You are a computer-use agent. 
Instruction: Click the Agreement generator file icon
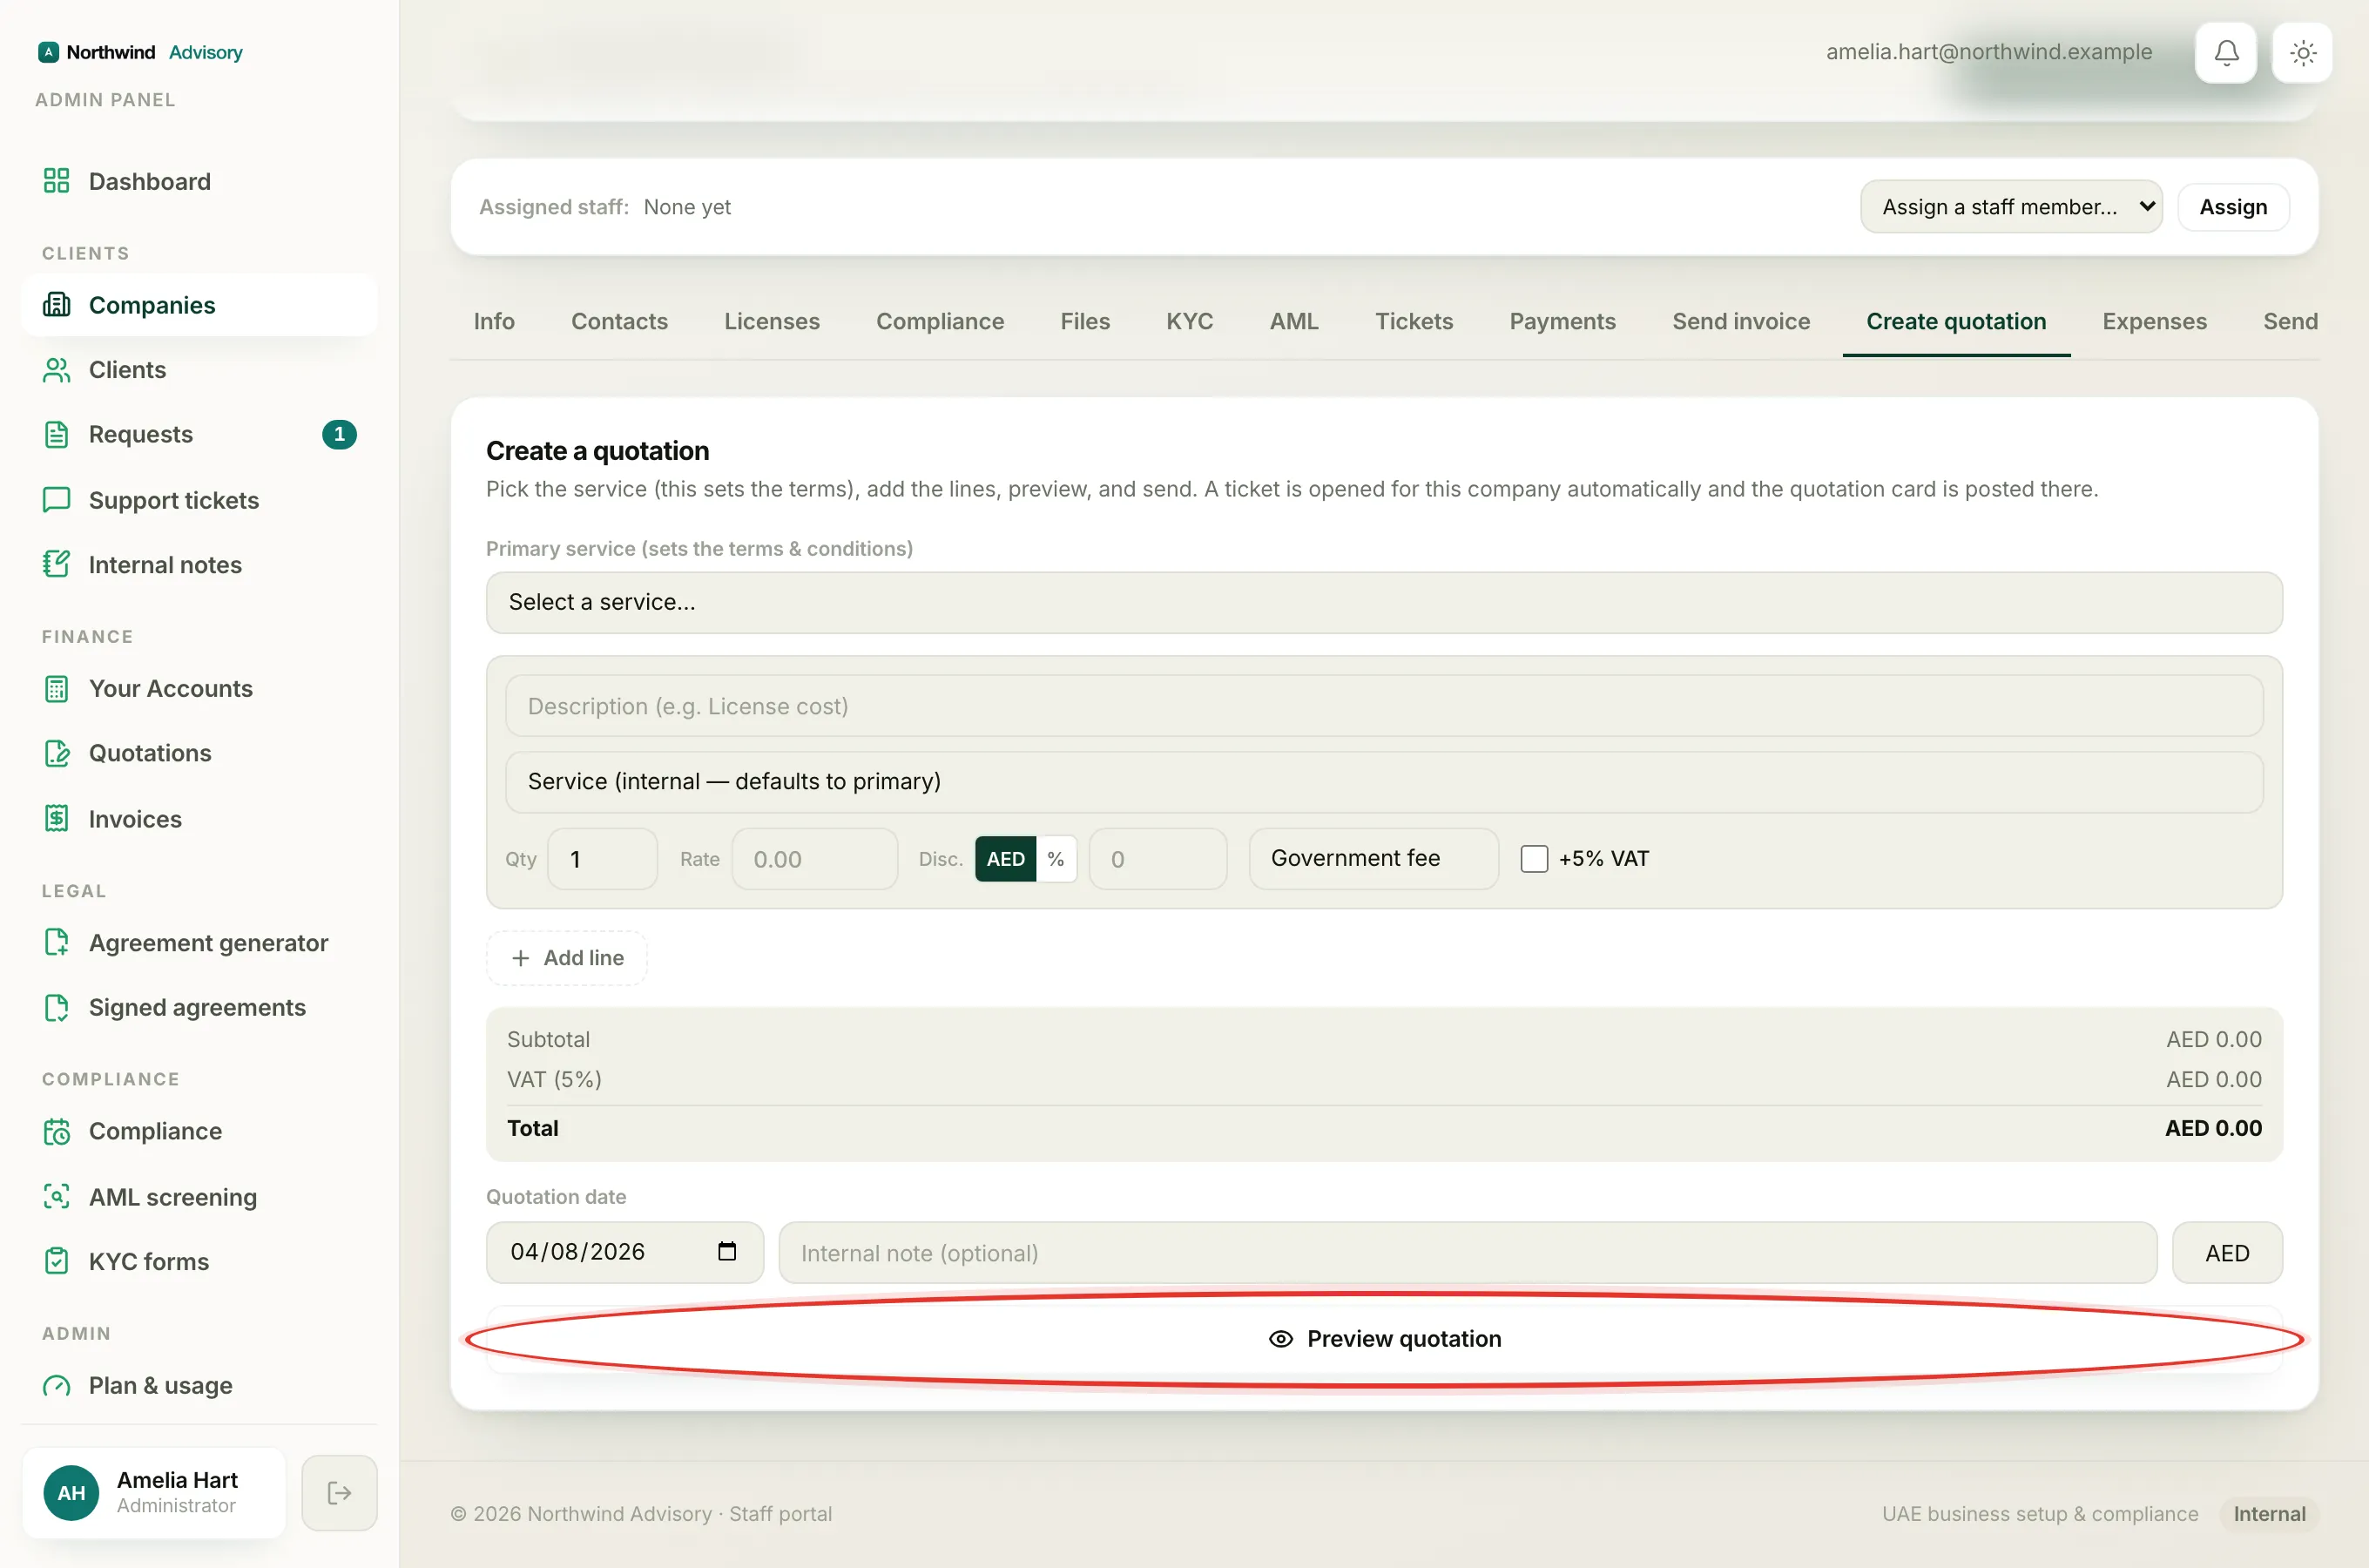click(x=57, y=943)
